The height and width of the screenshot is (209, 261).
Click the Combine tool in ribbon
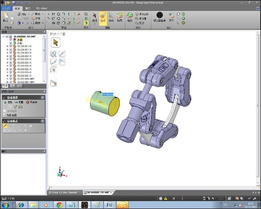tap(130, 18)
